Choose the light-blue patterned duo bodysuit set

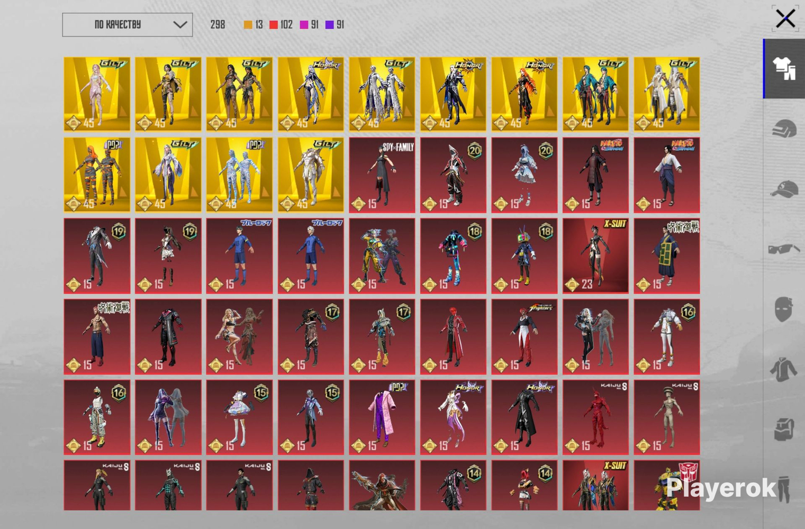click(x=239, y=175)
